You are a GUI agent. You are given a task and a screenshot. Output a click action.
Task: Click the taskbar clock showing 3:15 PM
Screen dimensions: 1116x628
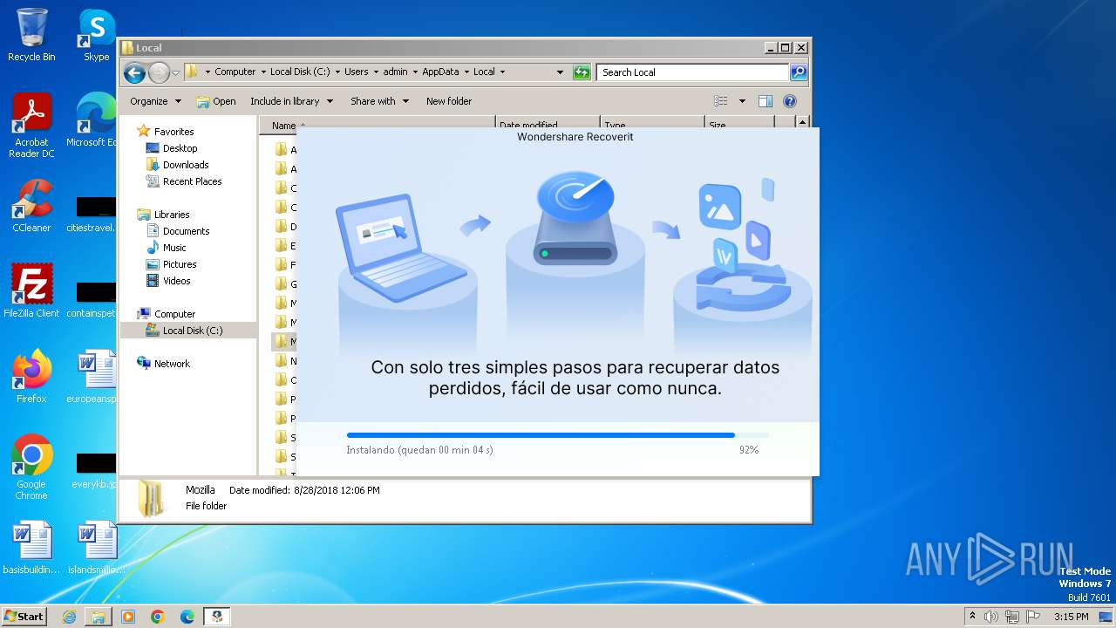point(1071,617)
